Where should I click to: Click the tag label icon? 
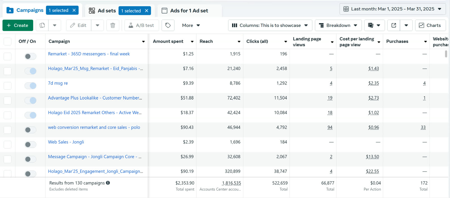[x=168, y=25]
